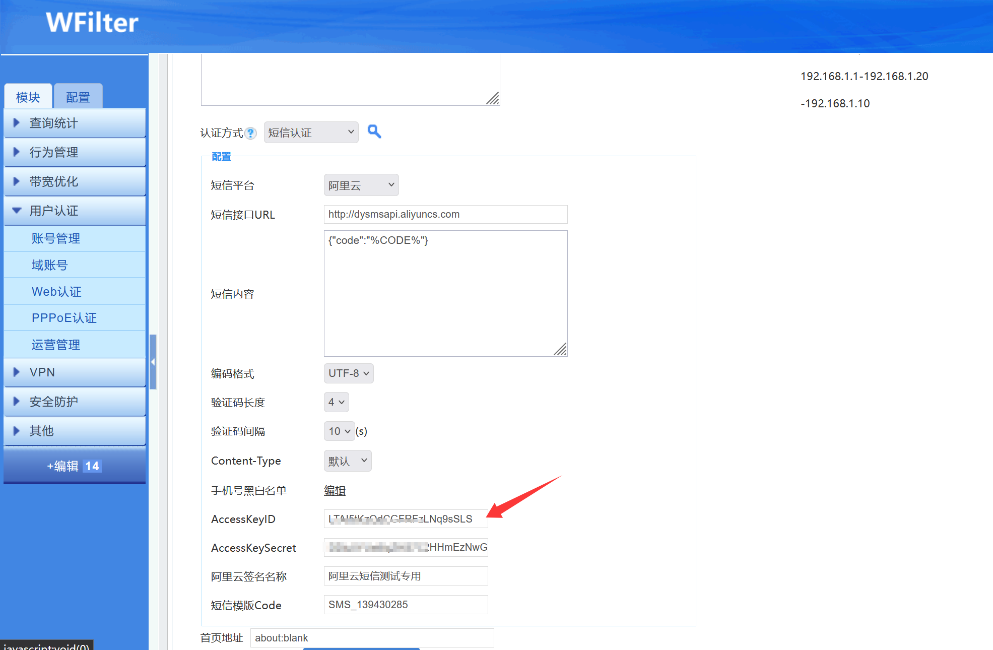Click the 编辑 link for 手机号黑白名单
This screenshot has width=993, height=650.
pyautogui.click(x=335, y=490)
